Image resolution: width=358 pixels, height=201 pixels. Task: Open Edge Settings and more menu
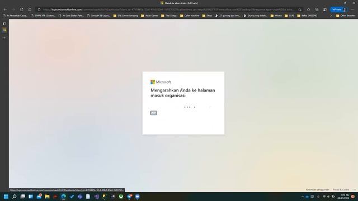(353, 9)
